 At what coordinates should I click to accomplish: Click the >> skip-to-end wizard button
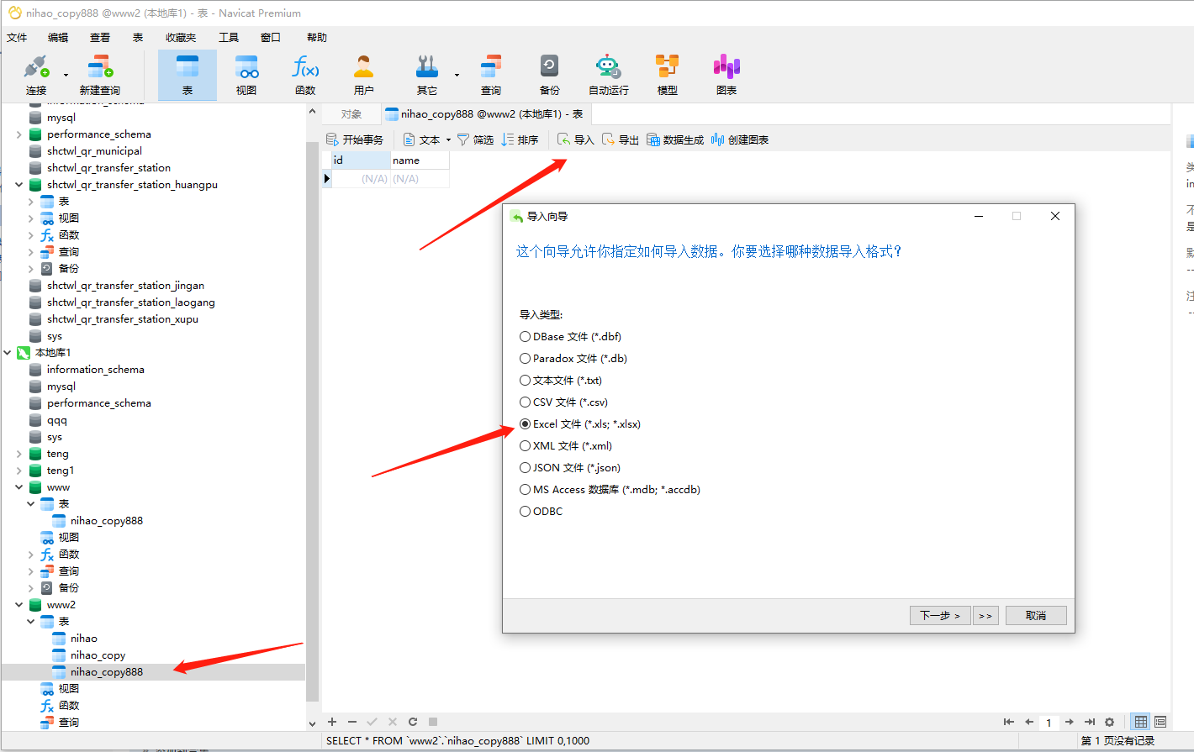985,616
